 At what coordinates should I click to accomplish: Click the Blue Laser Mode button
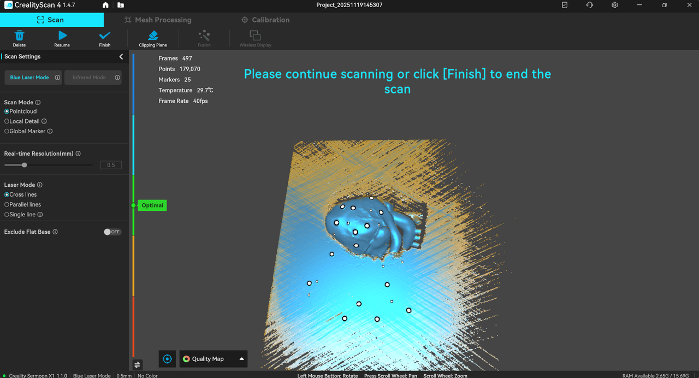click(x=29, y=78)
